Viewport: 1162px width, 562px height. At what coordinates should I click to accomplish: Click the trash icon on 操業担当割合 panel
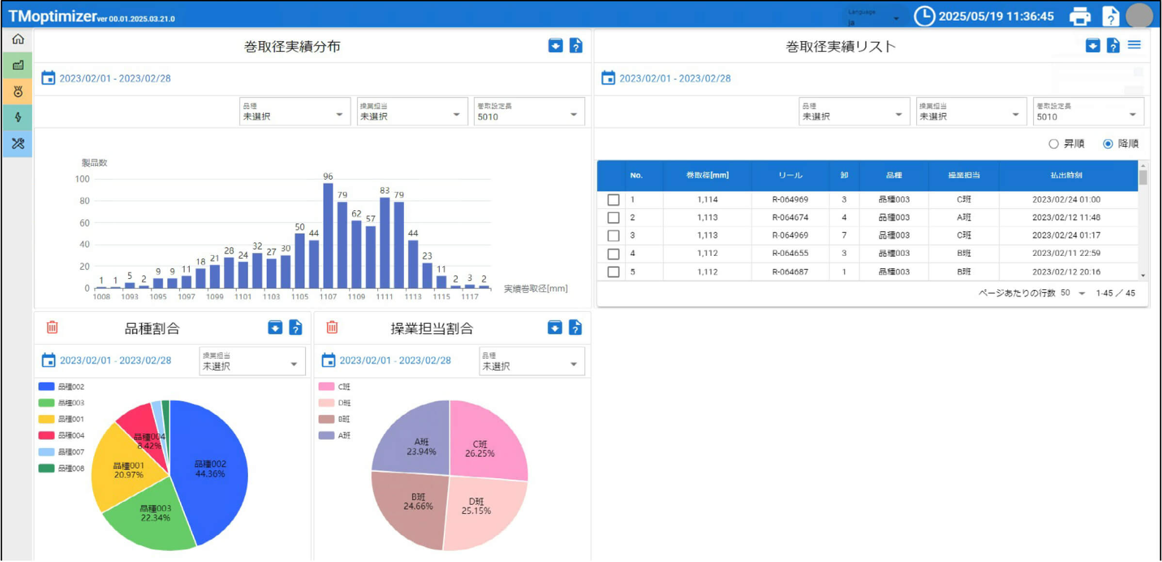click(332, 328)
